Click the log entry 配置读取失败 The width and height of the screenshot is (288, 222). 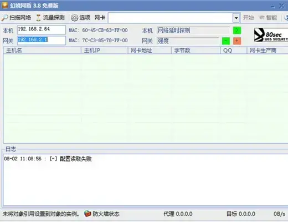coord(48,159)
